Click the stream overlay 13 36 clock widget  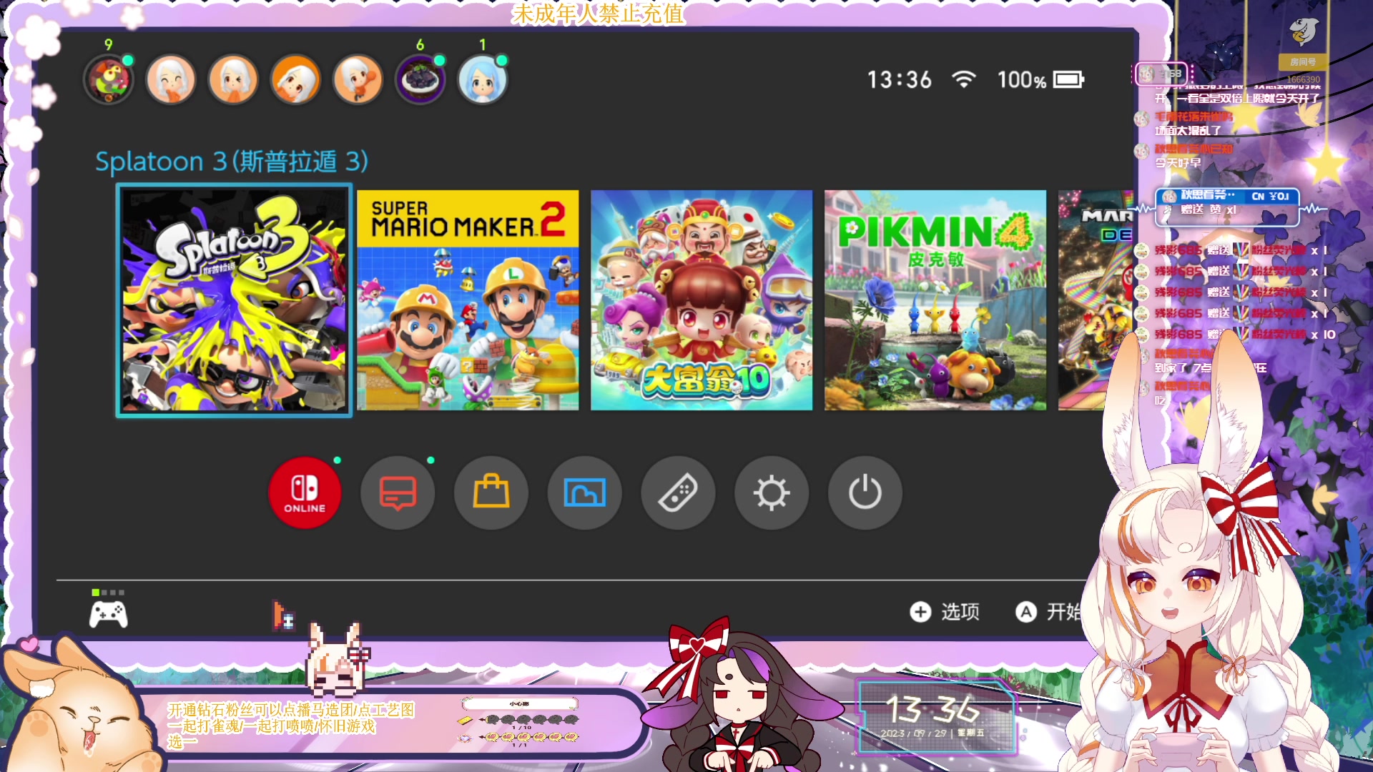point(937,717)
